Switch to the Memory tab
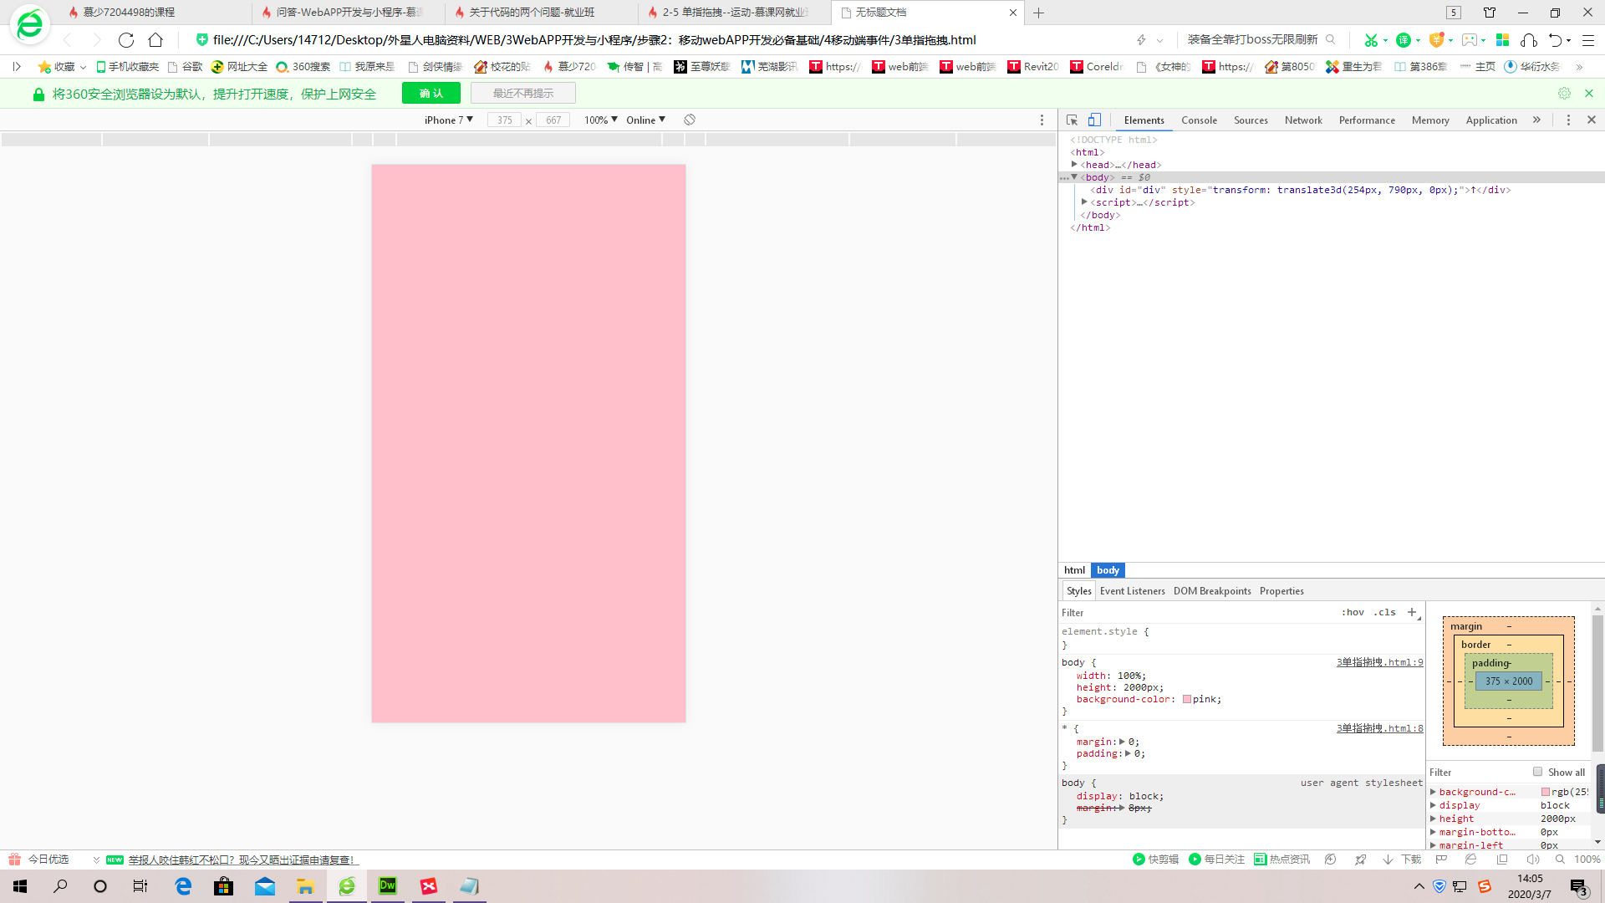Image resolution: width=1605 pixels, height=903 pixels. (x=1430, y=120)
